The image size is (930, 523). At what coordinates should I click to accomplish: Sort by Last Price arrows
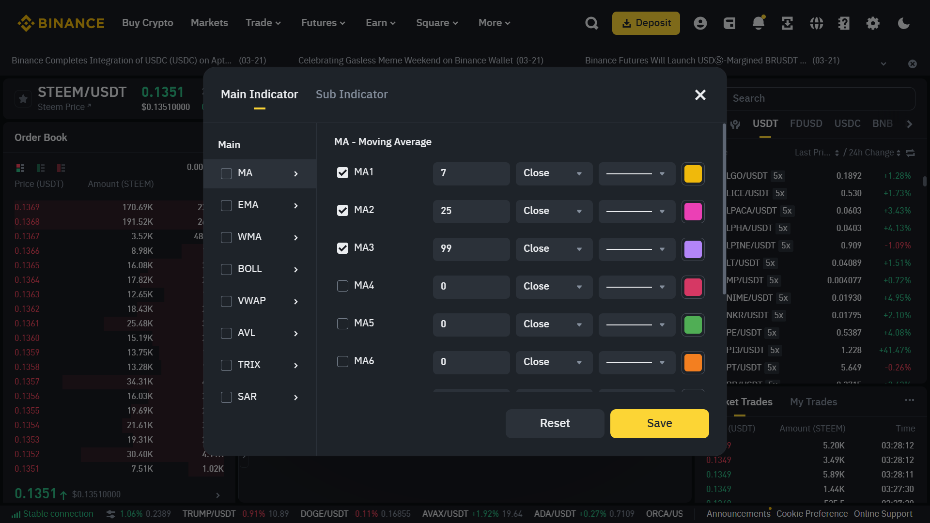point(837,153)
